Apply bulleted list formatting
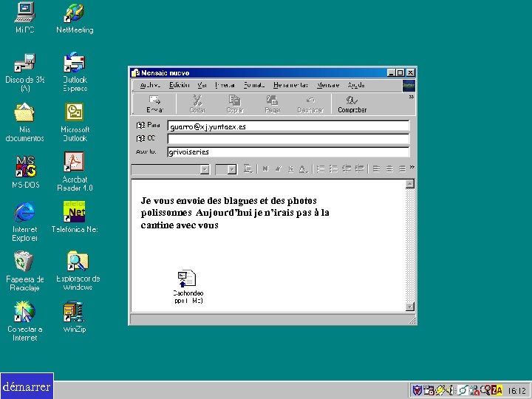Image resolution: width=532 pixels, height=399 pixels. click(333, 169)
